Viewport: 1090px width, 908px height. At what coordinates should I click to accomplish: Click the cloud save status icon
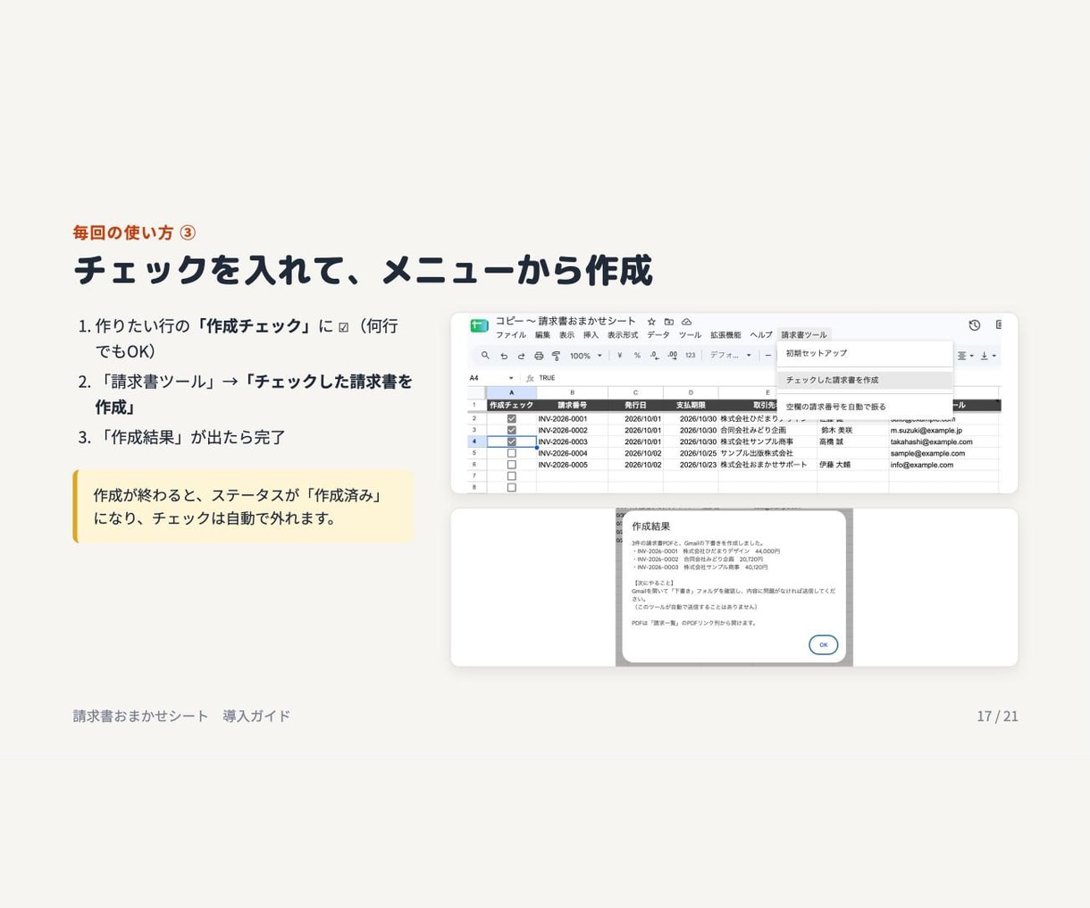point(686,322)
